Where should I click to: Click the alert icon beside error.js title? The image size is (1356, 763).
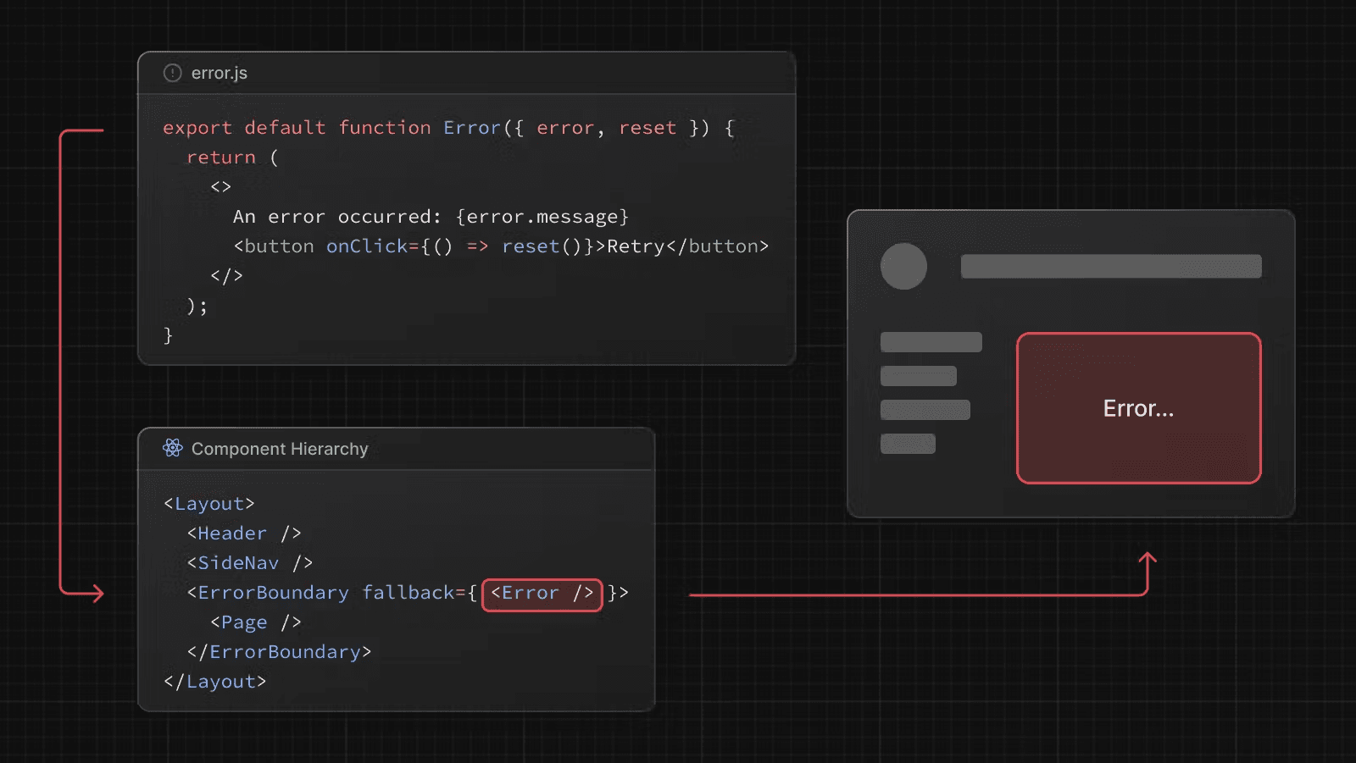point(172,73)
